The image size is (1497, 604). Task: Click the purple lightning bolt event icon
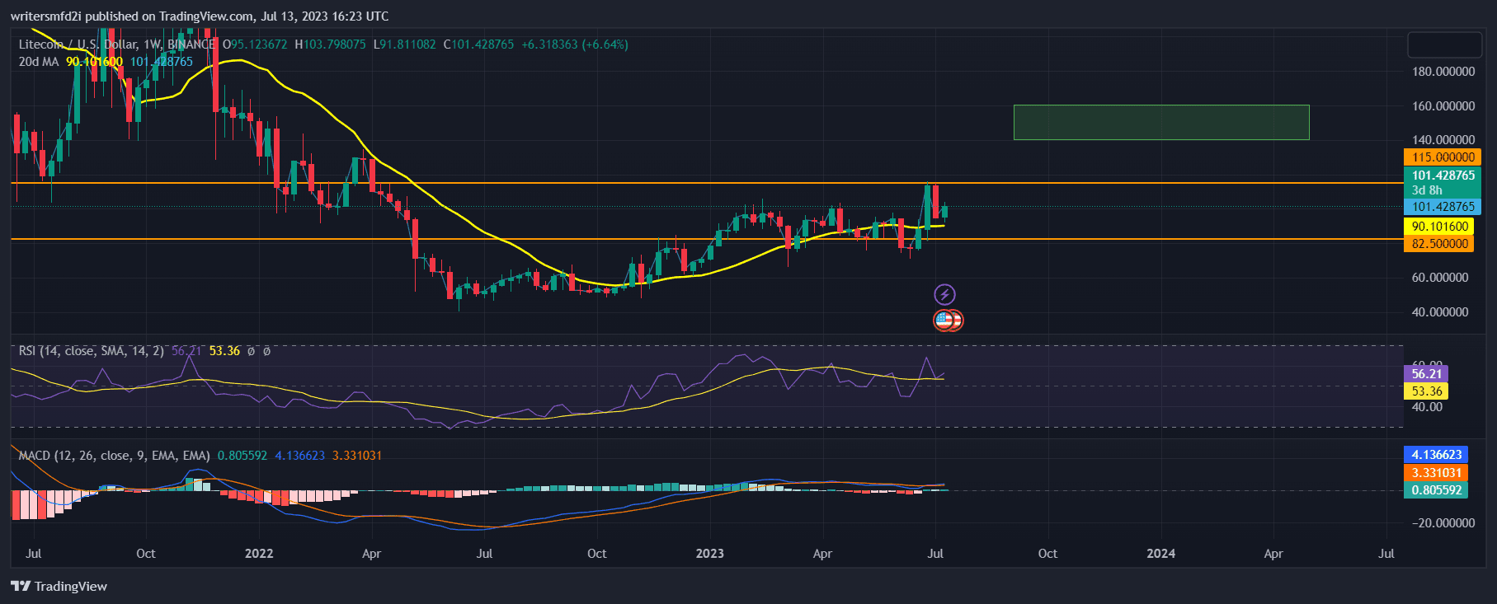coord(944,294)
